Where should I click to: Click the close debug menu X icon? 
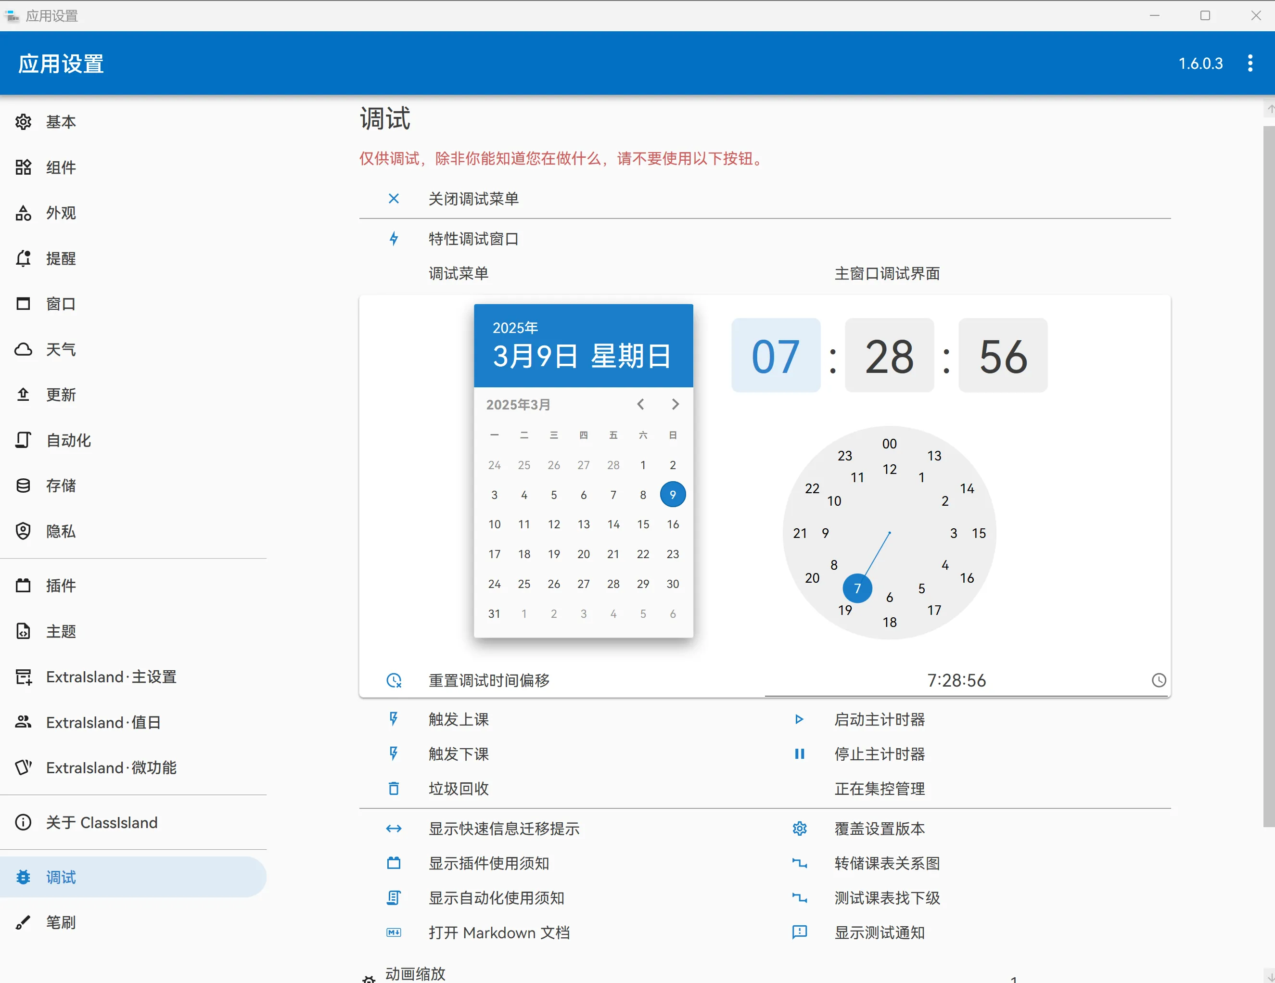pyautogui.click(x=394, y=198)
